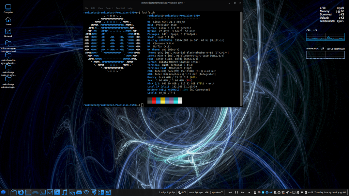
Task: Click the 'OS: Linux Mint 21.2 x86_64' line
Action: click(x=166, y=22)
